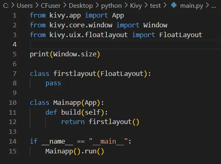This screenshot has width=221, height=164.
Task: Click Mainapp().run() on line 15
Action: (75, 151)
